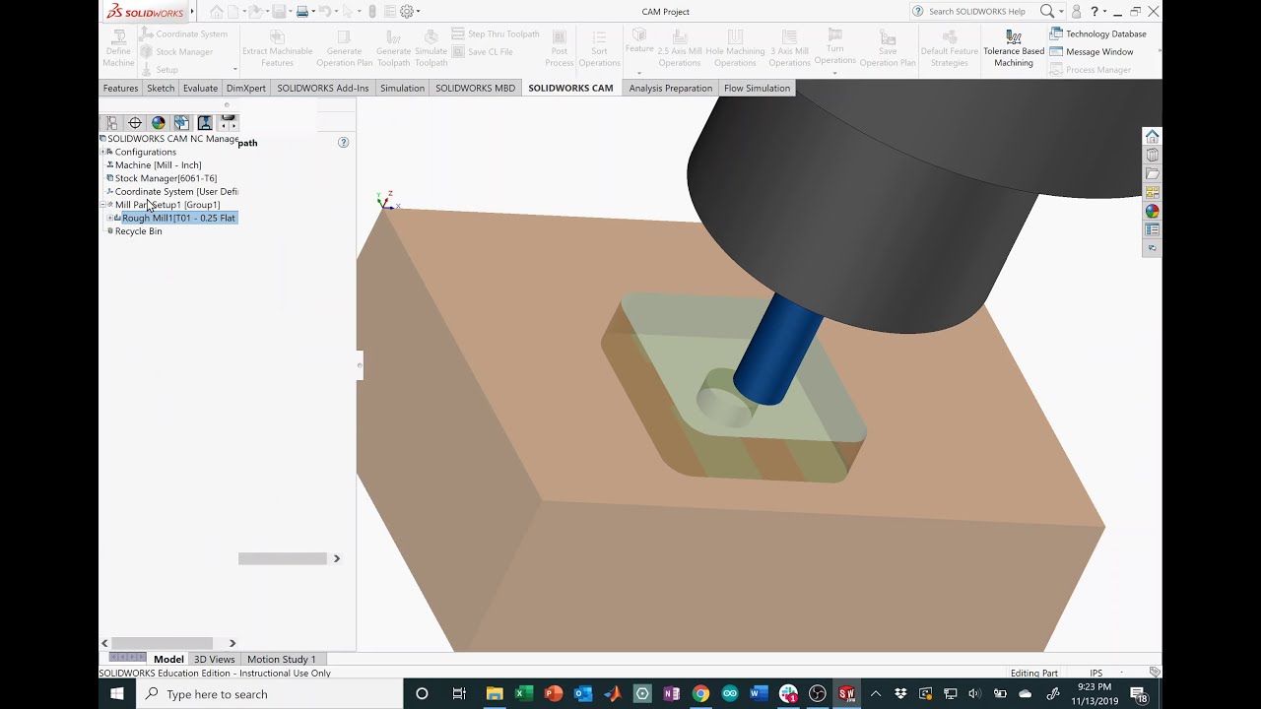Click Simulate Toolpath command
Image resolution: width=1261 pixels, height=709 pixels.
pyautogui.click(x=431, y=49)
